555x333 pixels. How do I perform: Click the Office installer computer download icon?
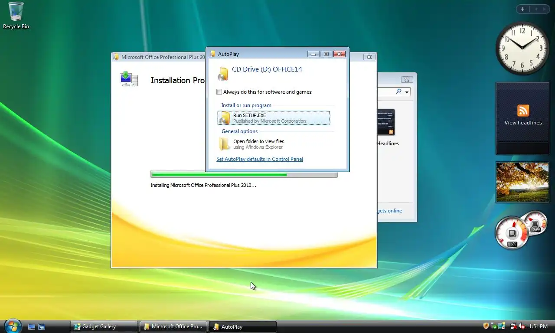129,79
